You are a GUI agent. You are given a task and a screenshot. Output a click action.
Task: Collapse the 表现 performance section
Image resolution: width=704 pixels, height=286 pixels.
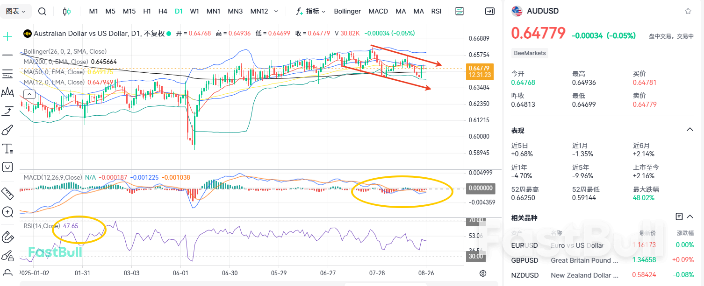point(690,129)
